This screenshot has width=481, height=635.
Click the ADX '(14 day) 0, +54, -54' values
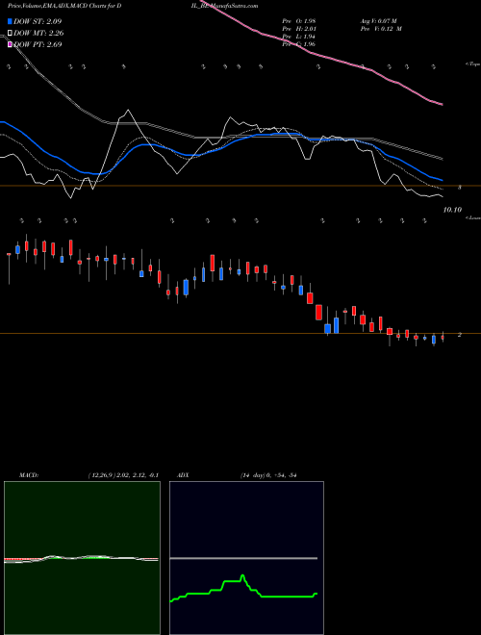(268, 475)
